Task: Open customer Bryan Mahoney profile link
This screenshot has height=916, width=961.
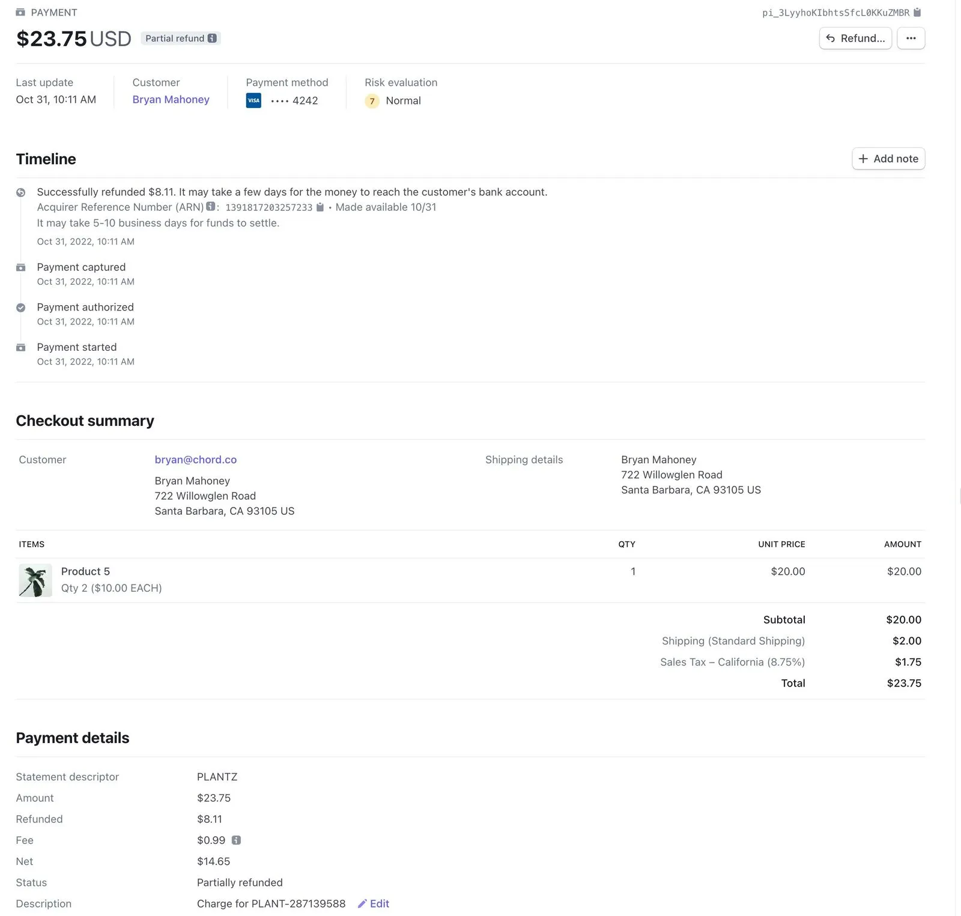Action: point(171,100)
